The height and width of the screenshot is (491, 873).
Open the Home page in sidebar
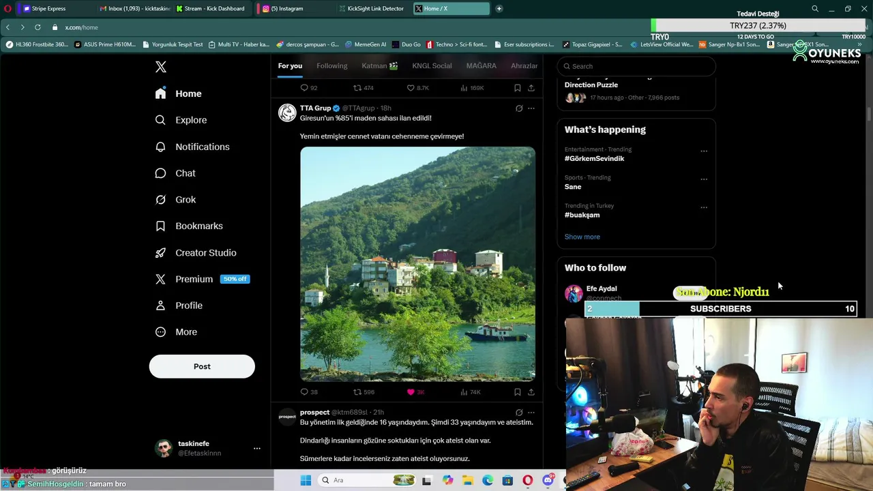[x=179, y=93]
